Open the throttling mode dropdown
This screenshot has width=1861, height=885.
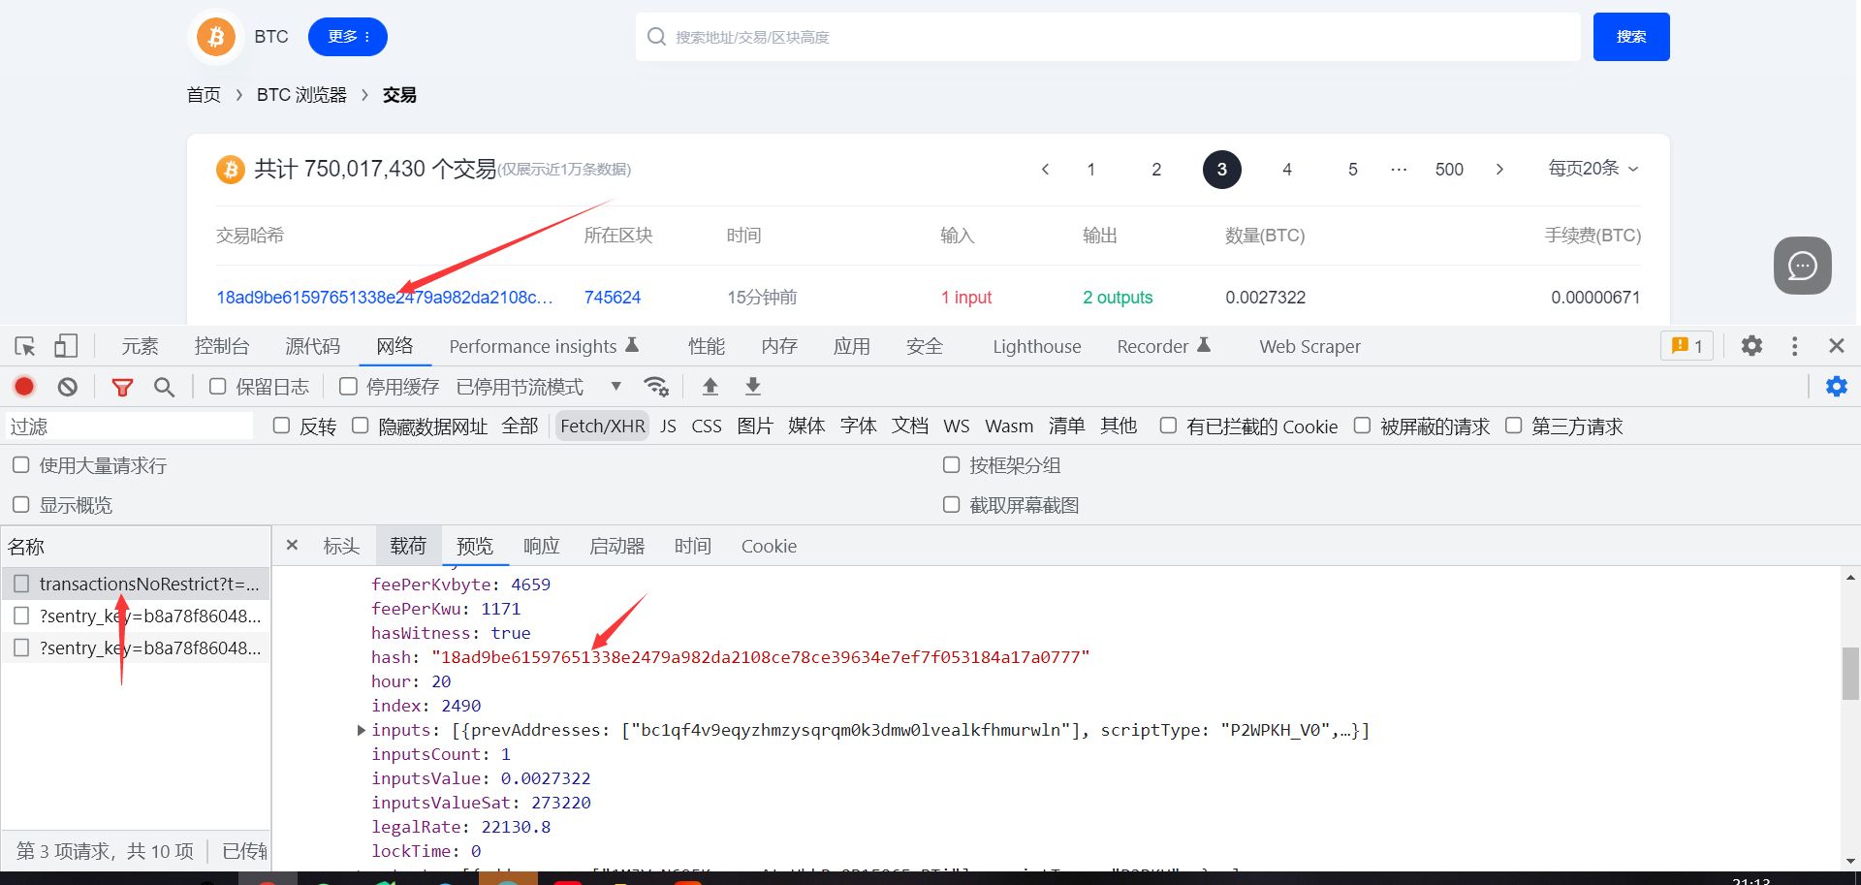coord(539,387)
